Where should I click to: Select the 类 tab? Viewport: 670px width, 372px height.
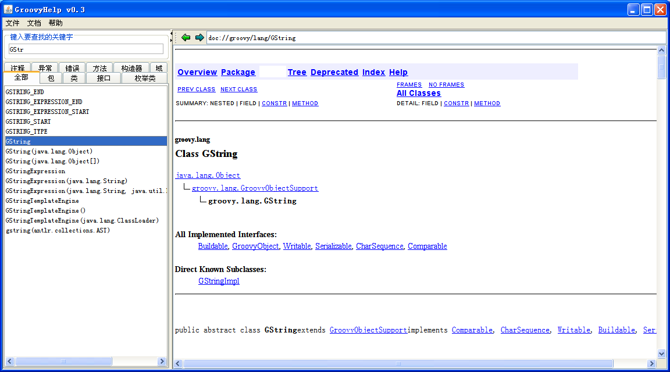coord(74,78)
